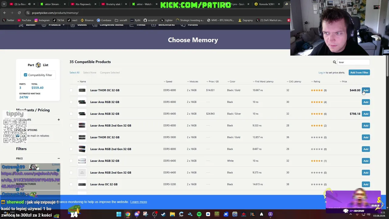Viewport: 389px width, 219px height.
Task: Select checkbox for Lexar Ares RGB DDR5-6000 Black
Action: (71, 102)
